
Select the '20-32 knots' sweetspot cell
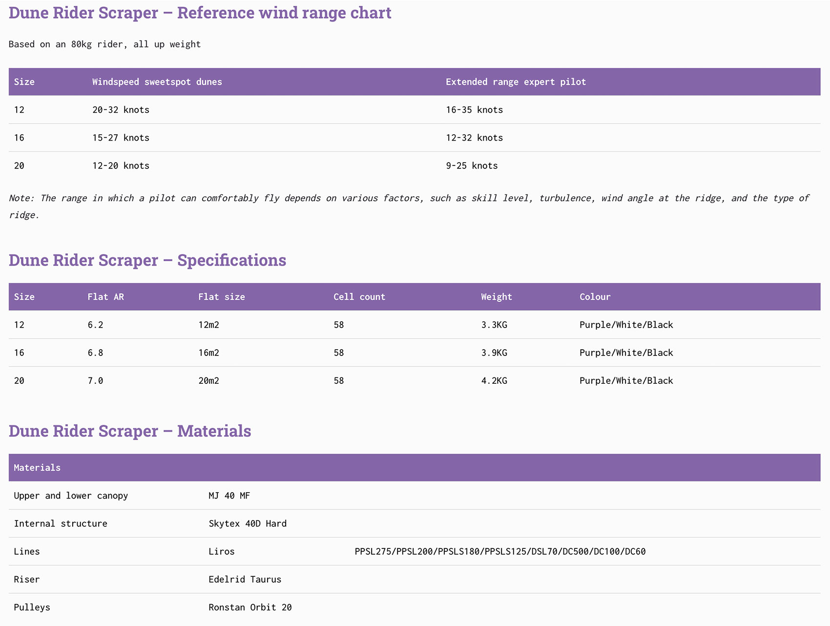(x=121, y=110)
